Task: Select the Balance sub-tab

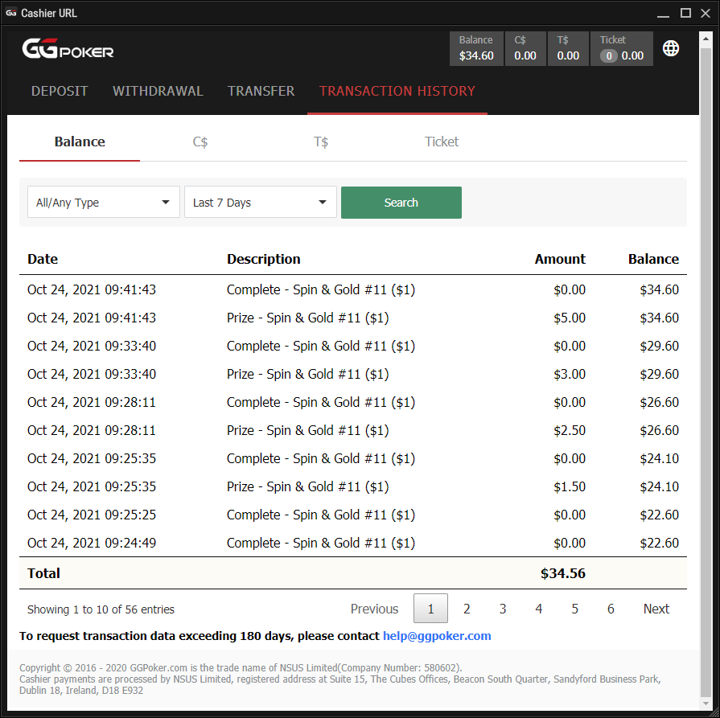Action: point(80,142)
